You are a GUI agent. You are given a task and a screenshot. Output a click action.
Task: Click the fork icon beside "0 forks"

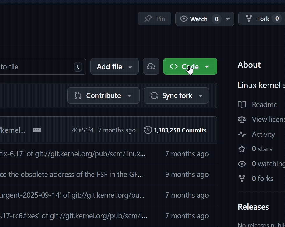[x=242, y=178]
